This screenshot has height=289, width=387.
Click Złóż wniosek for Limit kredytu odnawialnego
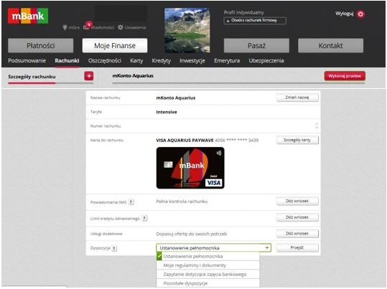297,217
